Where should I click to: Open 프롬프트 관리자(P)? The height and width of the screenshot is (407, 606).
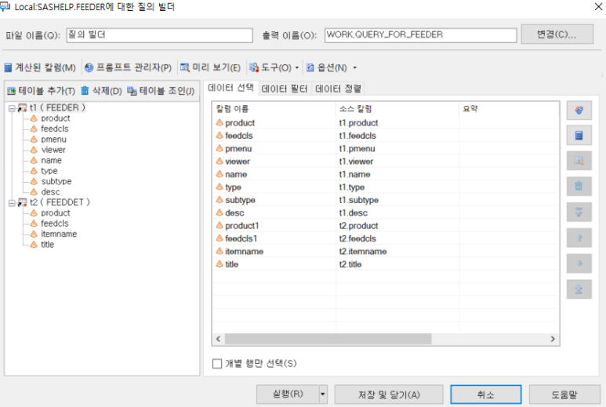(x=128, y=67)
